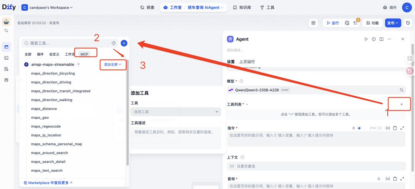
Task: Click the translate floating icon on right edge
Action: pyautogui.click(x=410, y=71)
